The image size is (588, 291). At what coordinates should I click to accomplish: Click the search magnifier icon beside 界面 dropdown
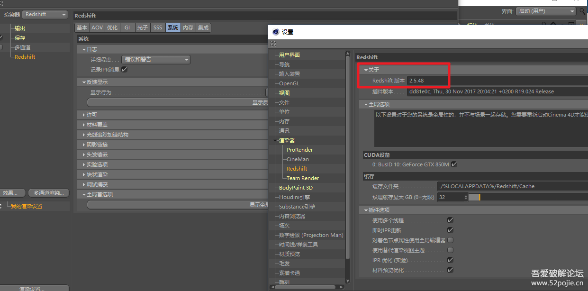point(582,11)
